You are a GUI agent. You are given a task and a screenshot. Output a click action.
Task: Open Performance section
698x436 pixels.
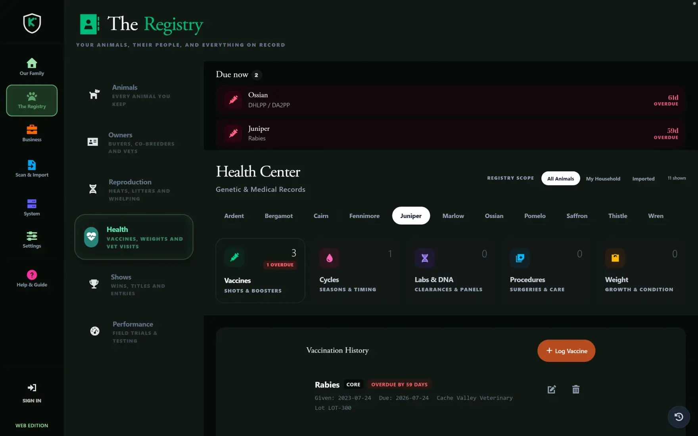134,331
